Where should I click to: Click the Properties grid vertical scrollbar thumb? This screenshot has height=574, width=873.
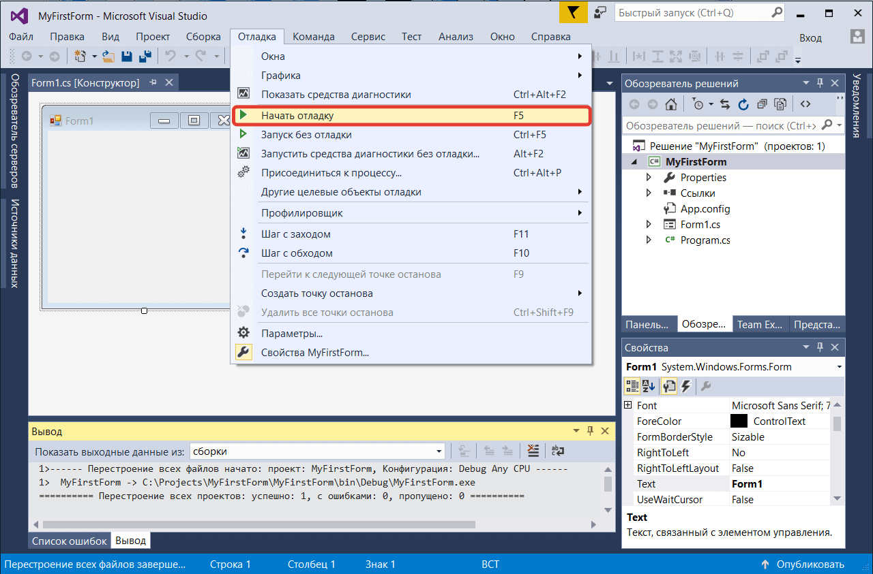[x=837, y=424]
